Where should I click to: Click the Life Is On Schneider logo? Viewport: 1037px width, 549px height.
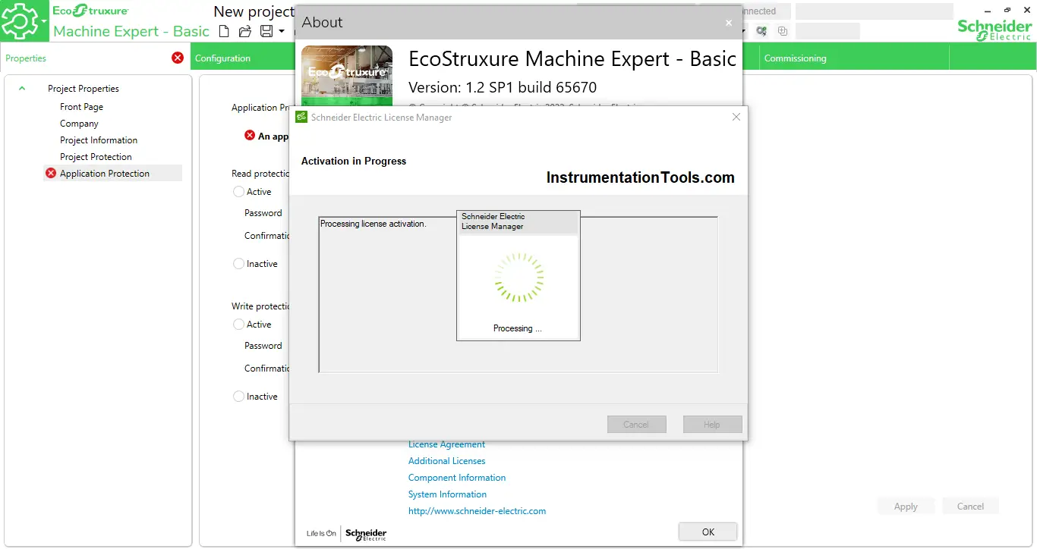pos(346,534)
